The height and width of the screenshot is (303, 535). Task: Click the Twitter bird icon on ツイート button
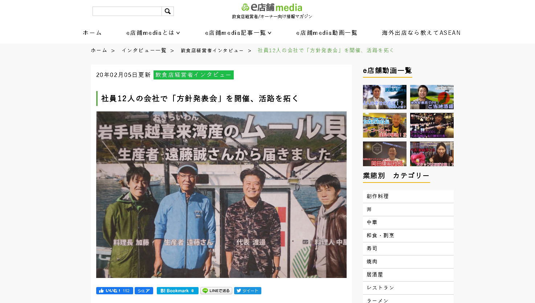point(238,290)
